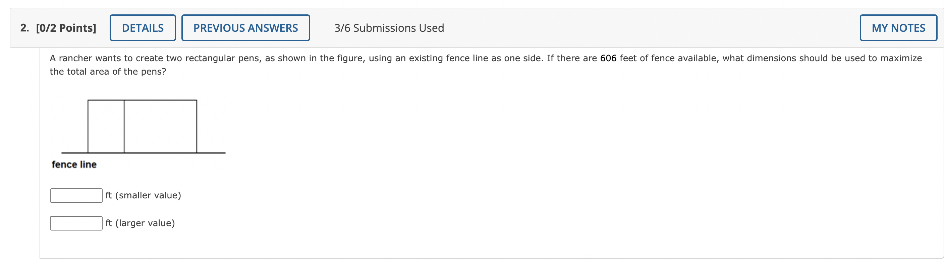Click inside the smaller value answer box
The image size is (949, 277).
(75, 195)
